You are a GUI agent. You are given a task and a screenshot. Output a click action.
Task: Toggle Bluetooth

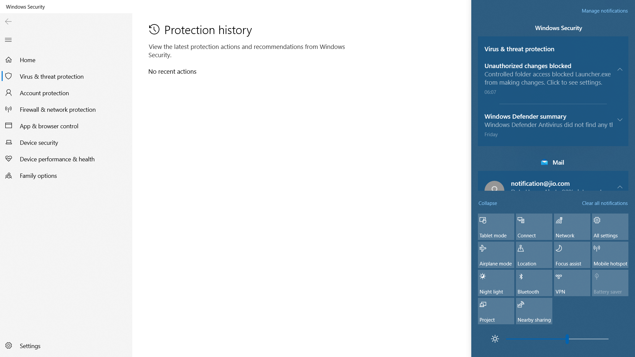[534, 283]
